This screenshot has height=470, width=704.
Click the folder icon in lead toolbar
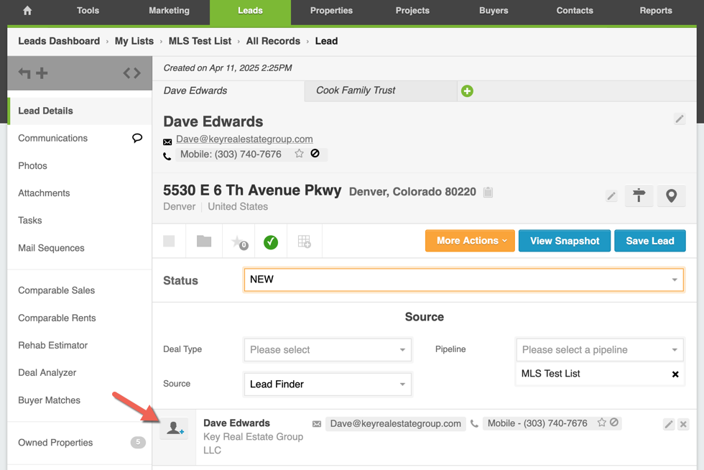(x=204, y=241)
